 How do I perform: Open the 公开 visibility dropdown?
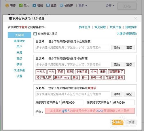110,5
